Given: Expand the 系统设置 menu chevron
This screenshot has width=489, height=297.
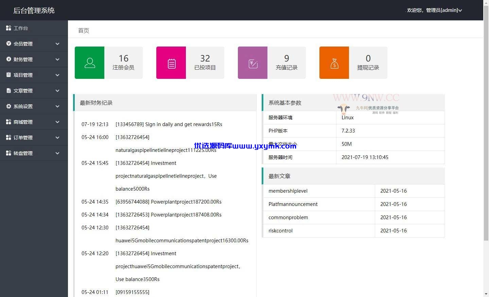Looking at the screenshot, I should coord(57,106).
